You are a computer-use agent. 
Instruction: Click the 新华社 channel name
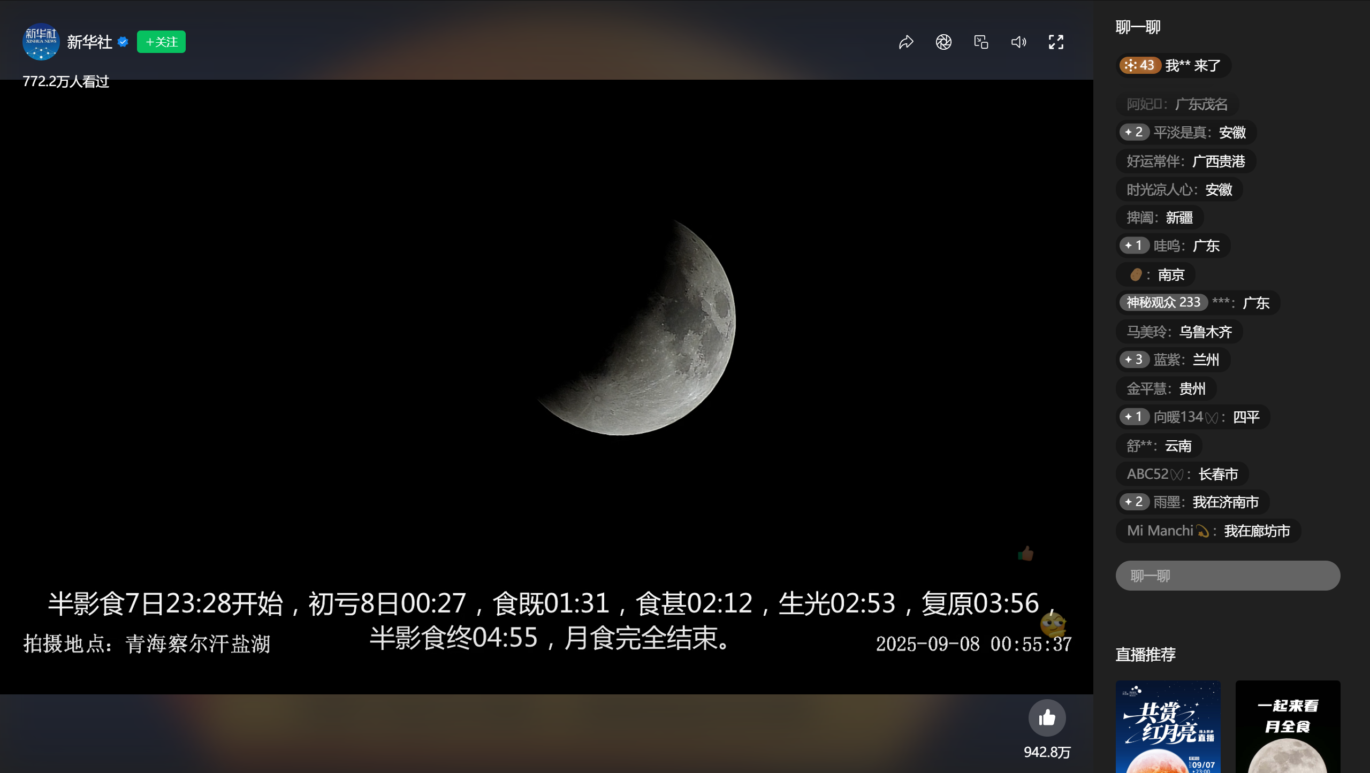point(89,42)
